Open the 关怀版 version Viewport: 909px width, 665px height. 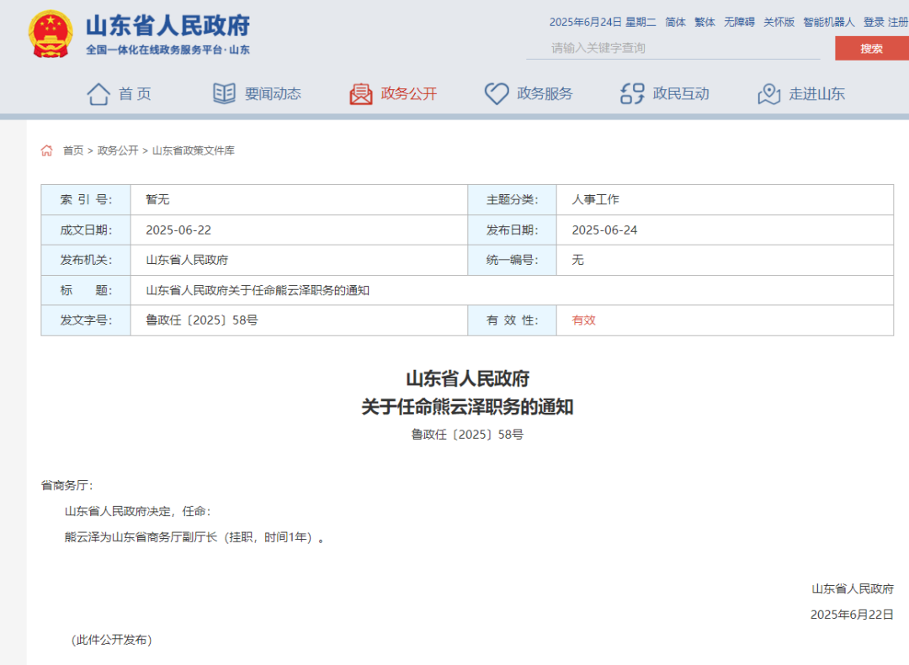point(779,22)
